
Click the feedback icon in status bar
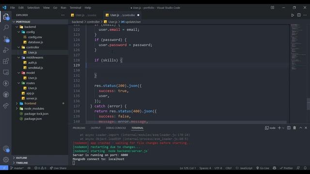pos(298,168)
